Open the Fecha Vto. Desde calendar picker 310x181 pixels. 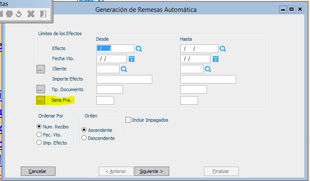(x=131, y=59)
